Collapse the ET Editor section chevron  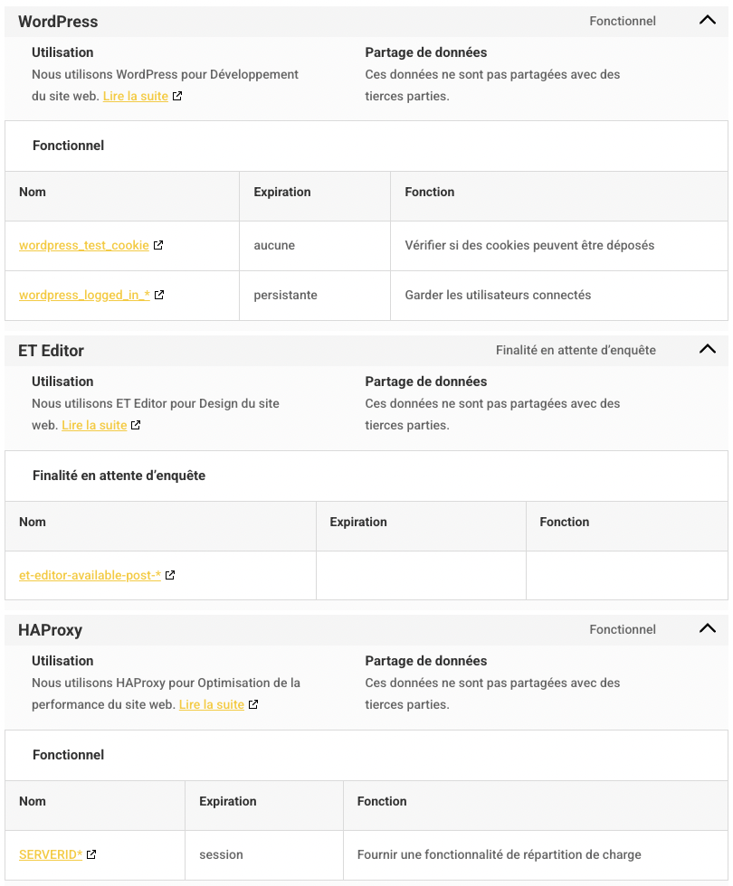click(708, 350)
